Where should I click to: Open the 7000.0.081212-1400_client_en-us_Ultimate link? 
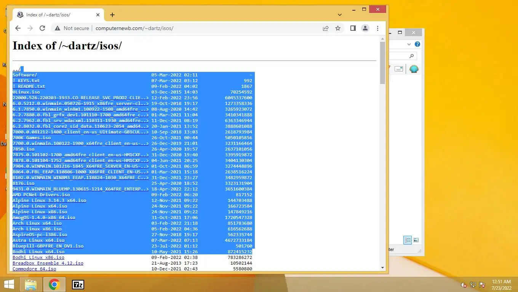(81, 132)
